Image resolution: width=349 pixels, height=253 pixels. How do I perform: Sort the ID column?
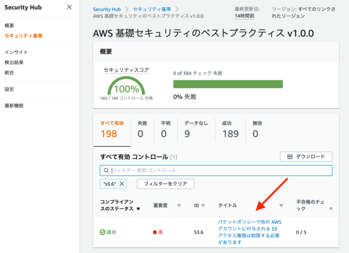[x=203, y=206]
